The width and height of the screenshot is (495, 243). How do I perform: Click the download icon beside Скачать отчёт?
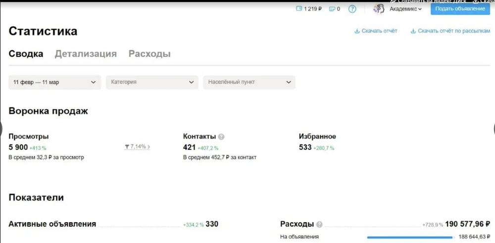[x=357, y=31]
